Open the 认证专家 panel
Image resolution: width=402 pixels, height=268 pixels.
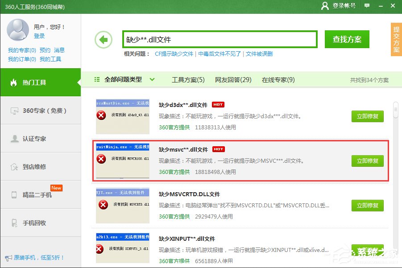(x=40, y=138)
